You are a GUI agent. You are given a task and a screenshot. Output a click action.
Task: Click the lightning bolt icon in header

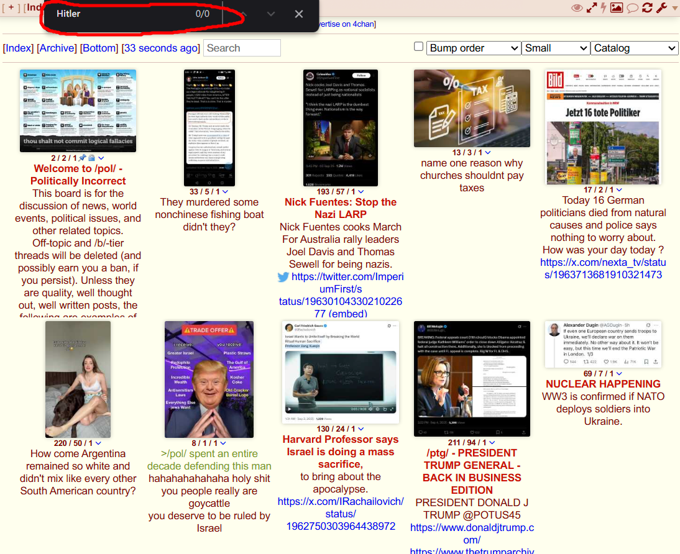coord(604,8)
